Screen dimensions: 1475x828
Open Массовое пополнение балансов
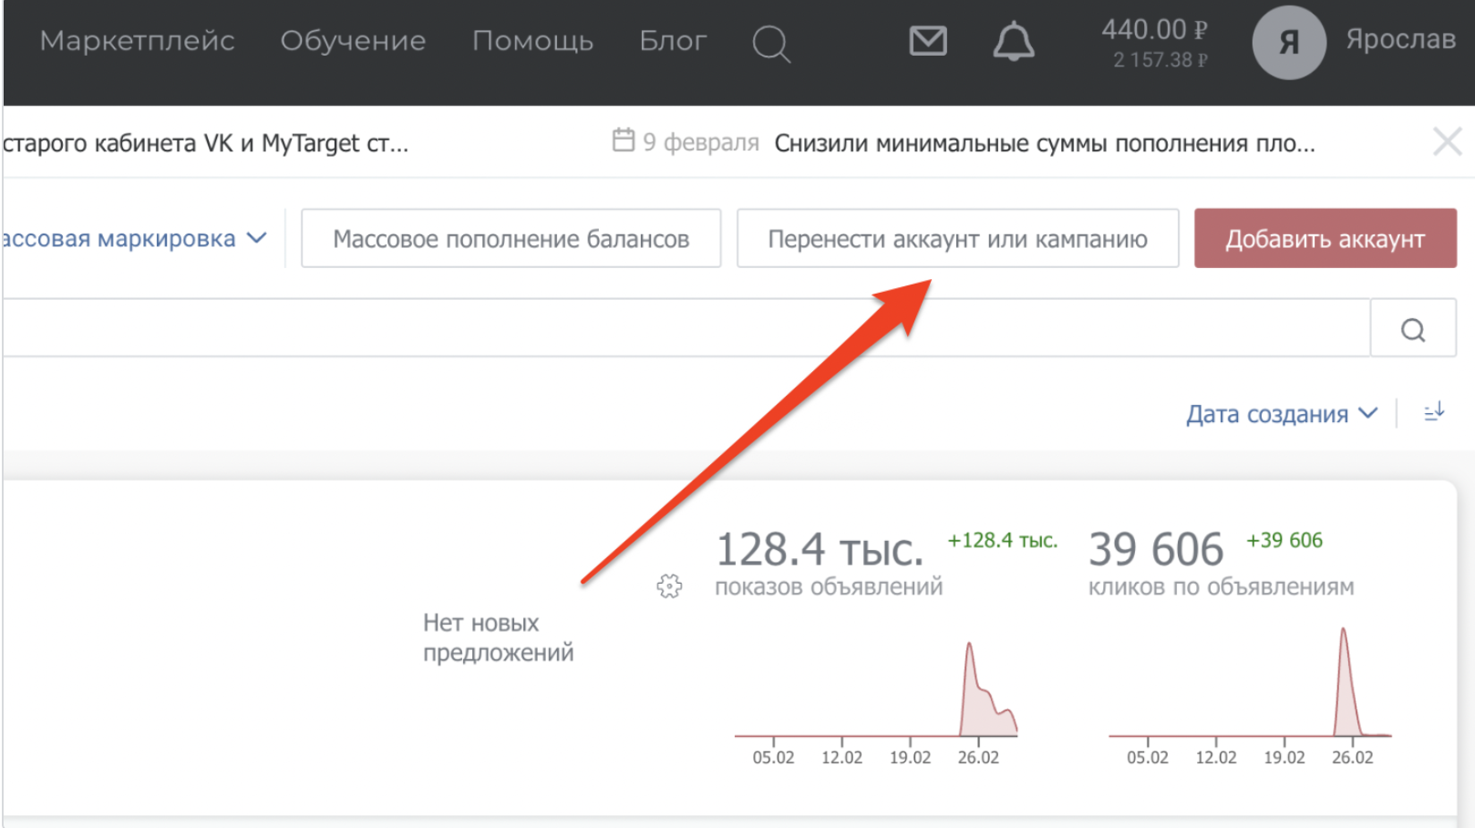tap(511, 238)
